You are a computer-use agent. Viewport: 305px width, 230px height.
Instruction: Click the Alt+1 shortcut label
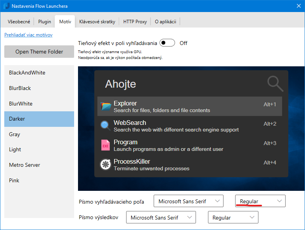[270, 104]
